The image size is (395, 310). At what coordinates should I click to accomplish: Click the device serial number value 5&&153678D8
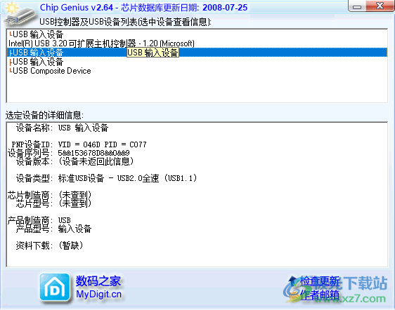click(93, 153)
